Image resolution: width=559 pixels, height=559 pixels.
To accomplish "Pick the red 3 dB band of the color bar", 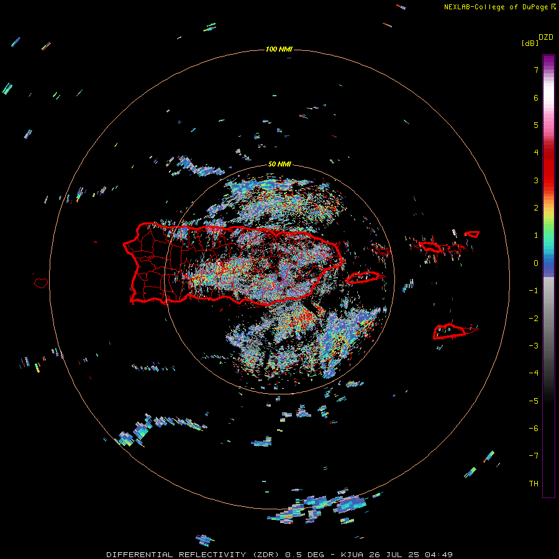I will coord(548,180).
